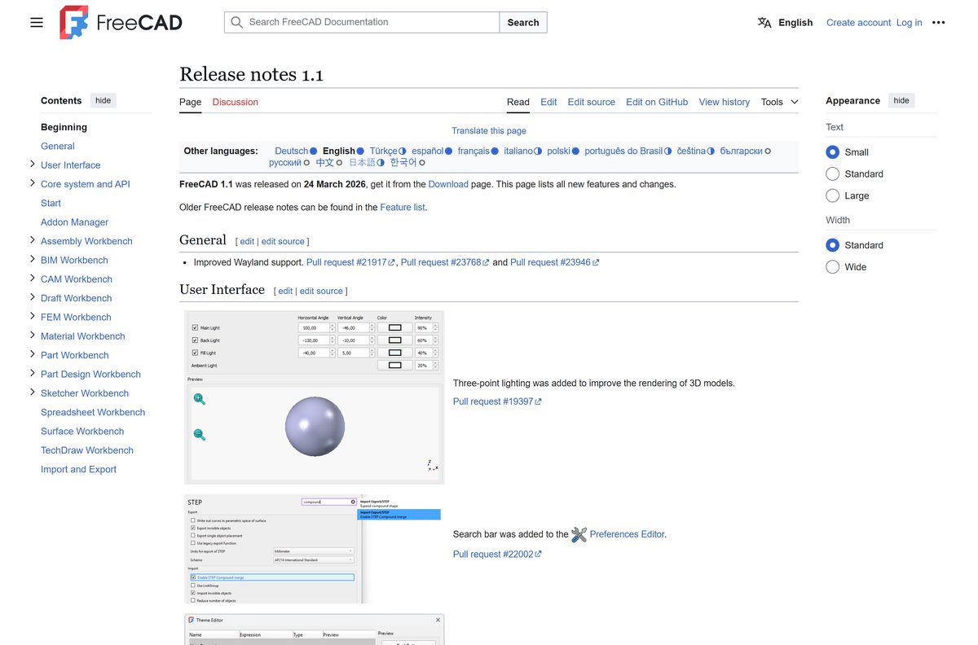This screenshot has height=645, width=978.
Task: Select Standard text size
Action: tap(832, 174)
